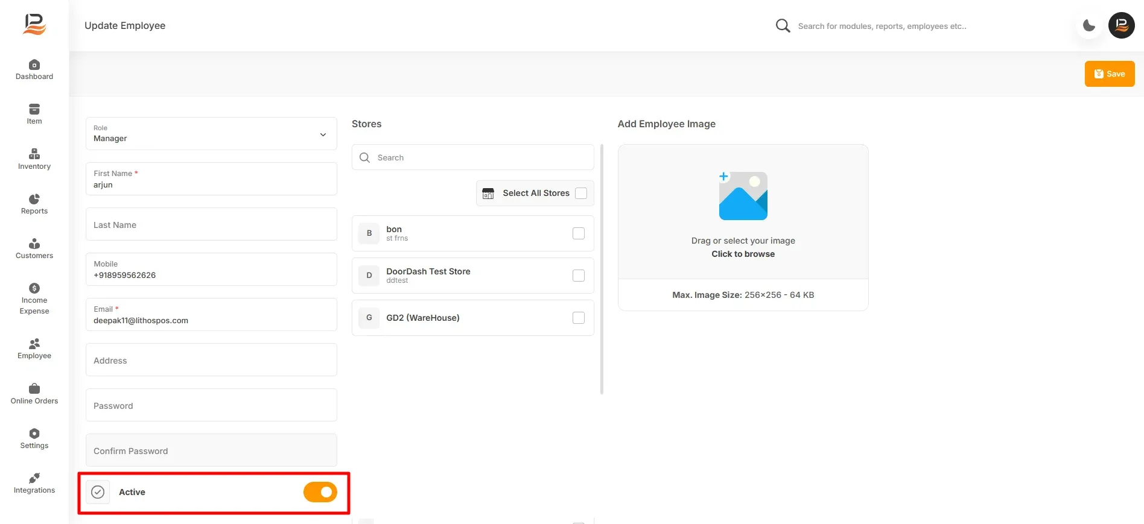
Task: Click the LithosPOS logo at top left
Action: [x=34, y=24]
